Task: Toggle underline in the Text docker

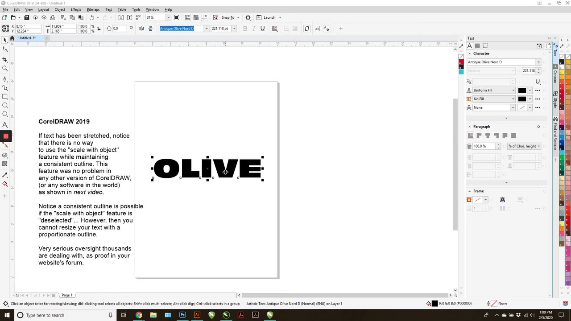Action: coord(538,82)
